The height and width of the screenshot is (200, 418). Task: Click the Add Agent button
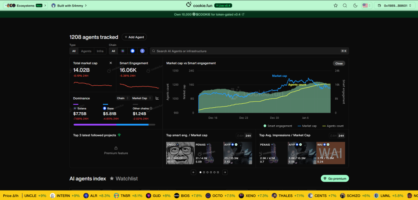coord(134,37)
